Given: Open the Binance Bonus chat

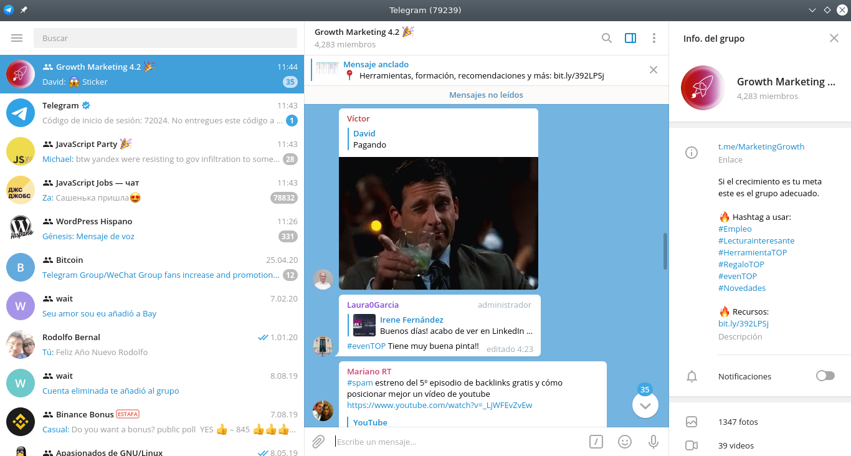Looking at the screenshot, I should (152, 422).
